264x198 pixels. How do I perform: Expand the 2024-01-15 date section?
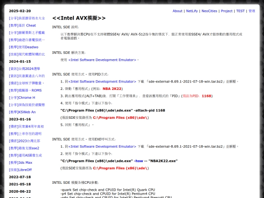point(20,62)
